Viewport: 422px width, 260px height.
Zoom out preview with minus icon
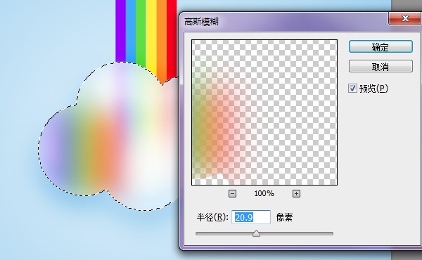click(232, 193)
